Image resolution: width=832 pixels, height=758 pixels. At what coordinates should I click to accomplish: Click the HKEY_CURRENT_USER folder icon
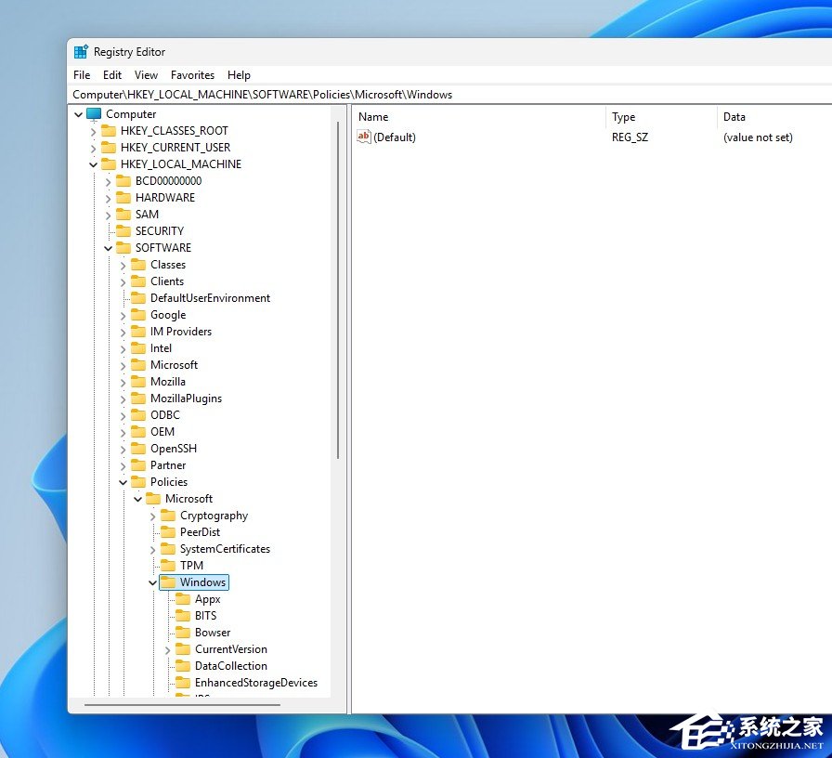[109, 147]
